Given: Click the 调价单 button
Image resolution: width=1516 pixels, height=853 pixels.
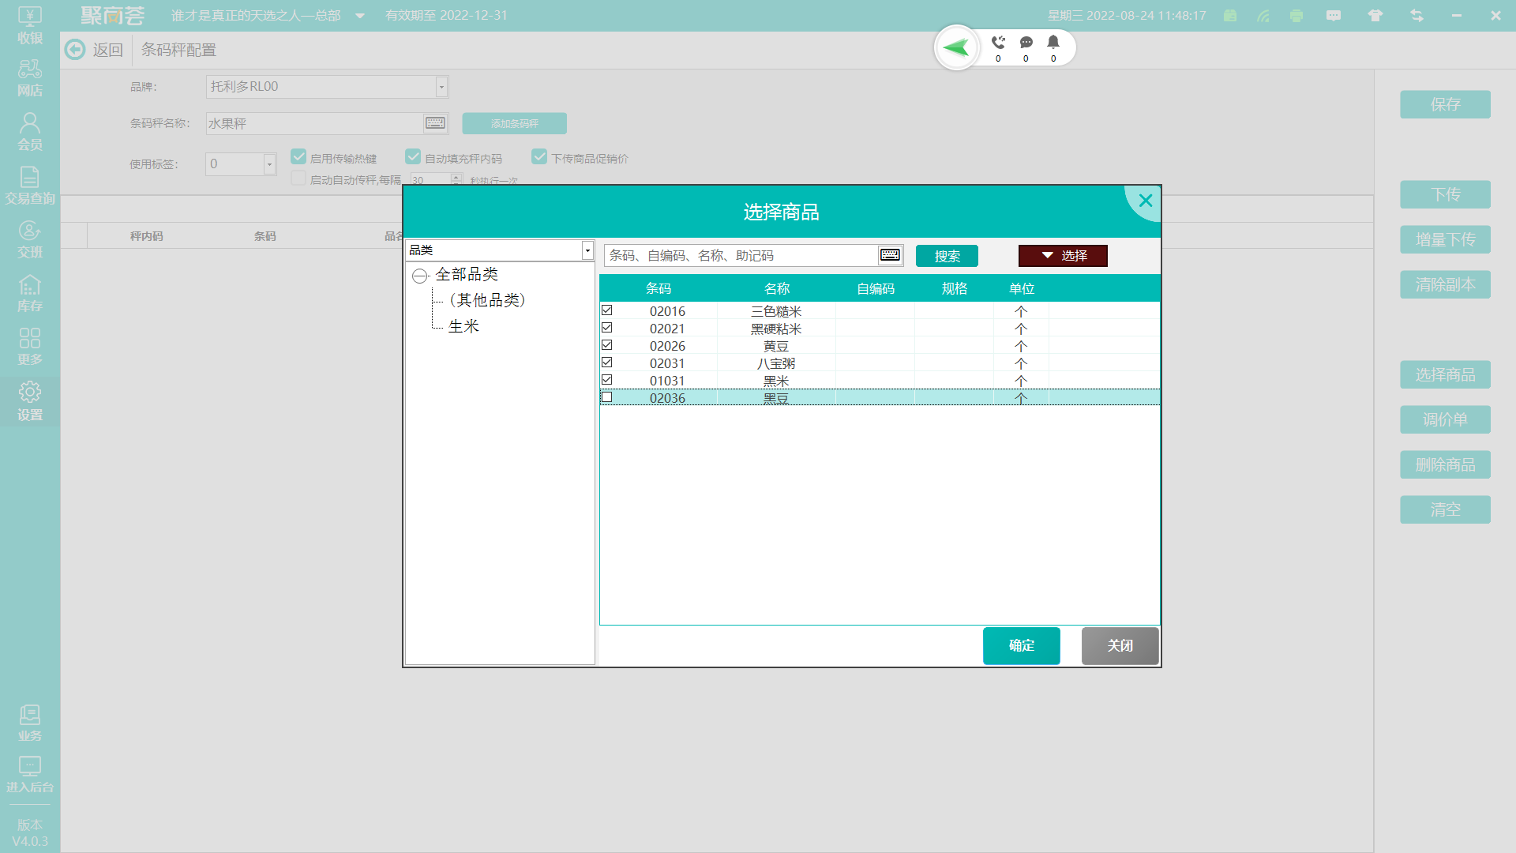Looking at the screenshot, I should pos(1445,419).
